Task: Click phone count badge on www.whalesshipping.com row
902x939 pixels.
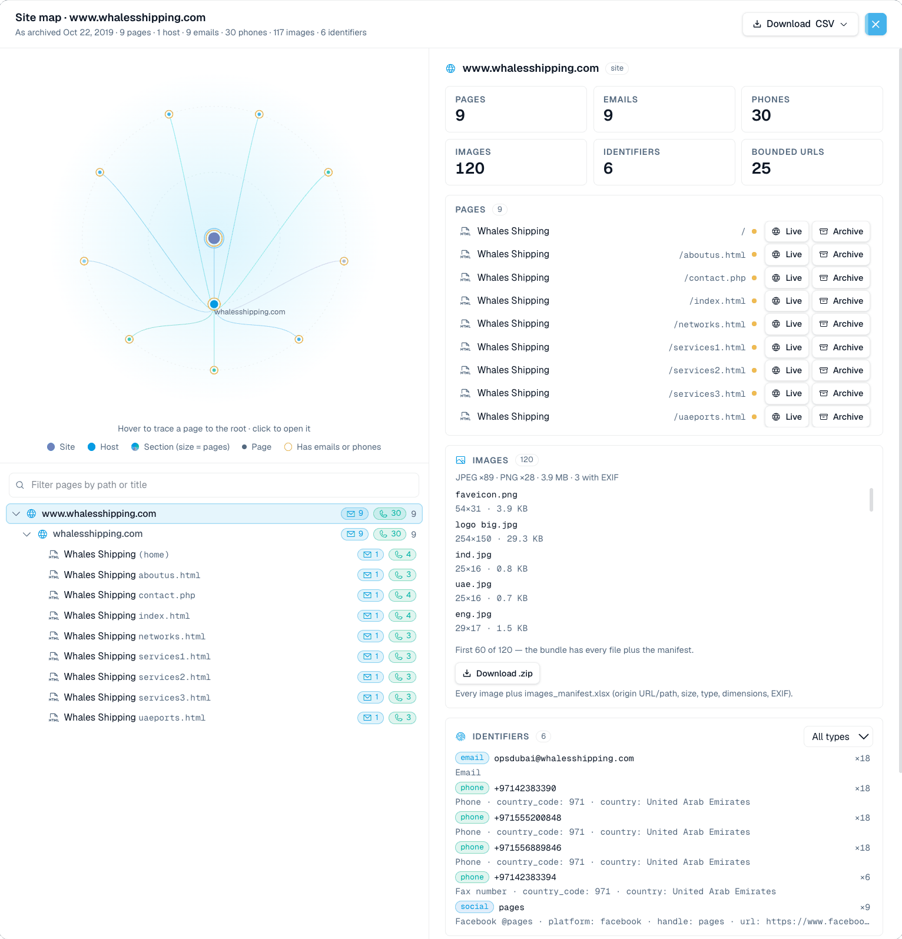Action: pos(390,514)
